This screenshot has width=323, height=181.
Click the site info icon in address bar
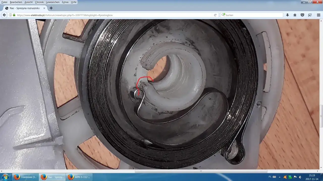click(x=10, y=15)
